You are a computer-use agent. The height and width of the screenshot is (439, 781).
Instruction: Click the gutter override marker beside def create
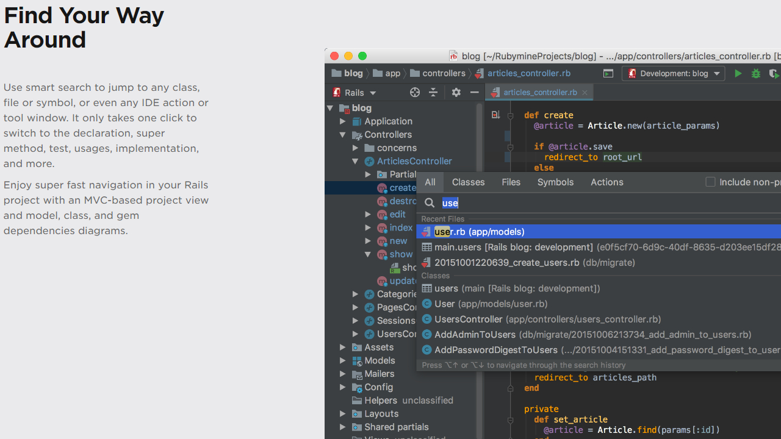click(495, 115)
